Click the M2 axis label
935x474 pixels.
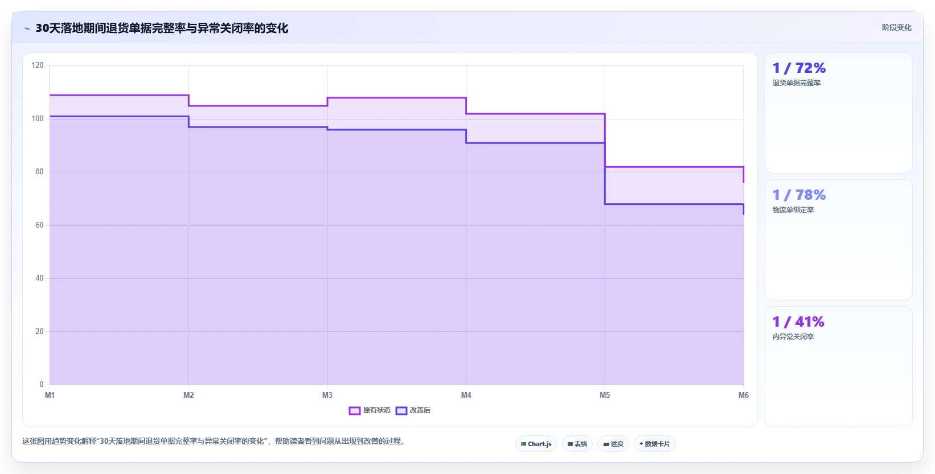click(188, 395)
